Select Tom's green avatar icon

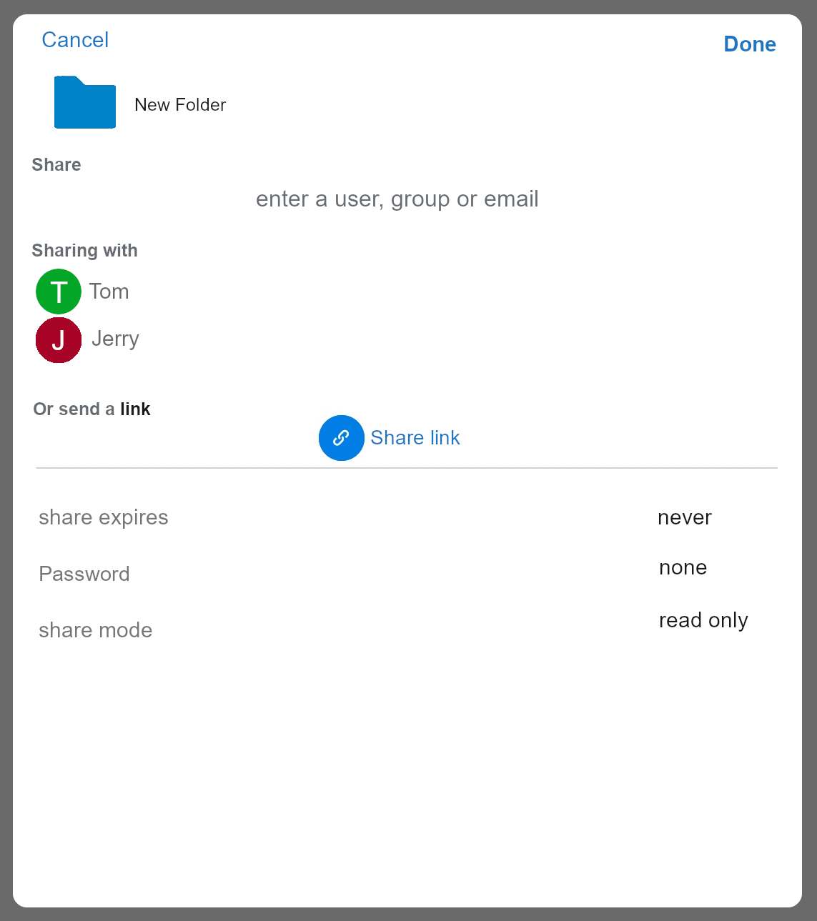point(59,292)
